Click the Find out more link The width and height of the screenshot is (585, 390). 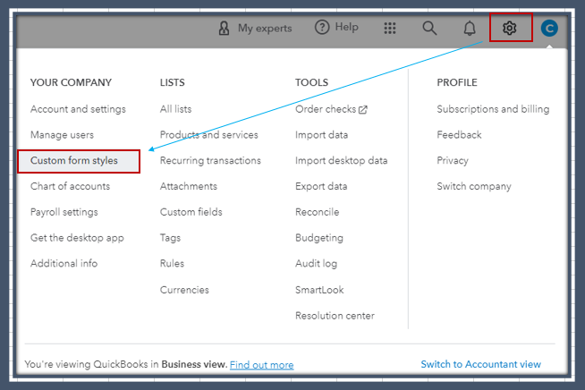pyautogui.click(x=261, y=365)
